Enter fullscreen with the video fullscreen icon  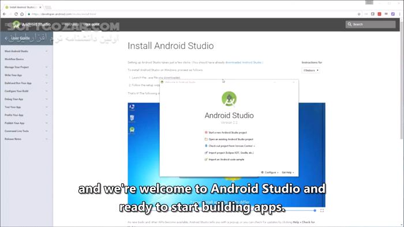322,210
